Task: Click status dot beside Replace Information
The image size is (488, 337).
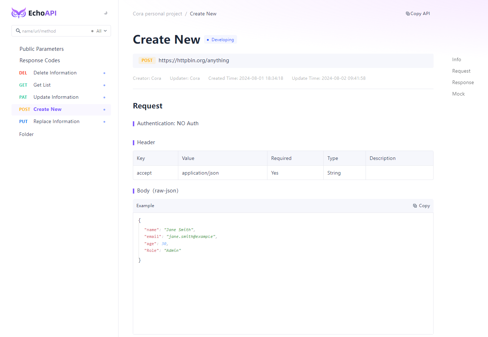Action: tap(104, 122)
